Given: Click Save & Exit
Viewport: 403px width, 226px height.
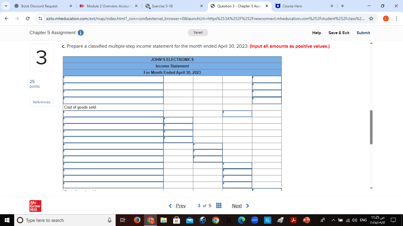Looking at the screenshot, I should pyautogui.click(x=339, y=33).
